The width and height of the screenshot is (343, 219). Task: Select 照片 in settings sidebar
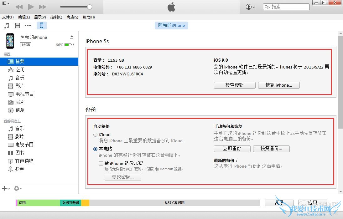tap(39, 102)
